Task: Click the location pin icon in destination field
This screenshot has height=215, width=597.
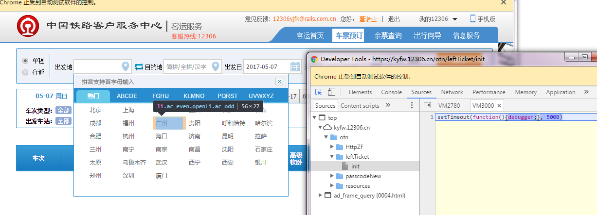Action: coord(216,66)
